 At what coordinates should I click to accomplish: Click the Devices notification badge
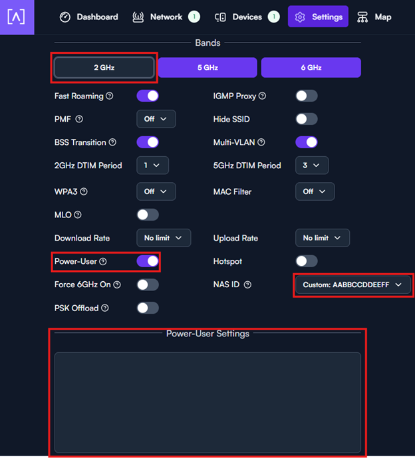274,17
